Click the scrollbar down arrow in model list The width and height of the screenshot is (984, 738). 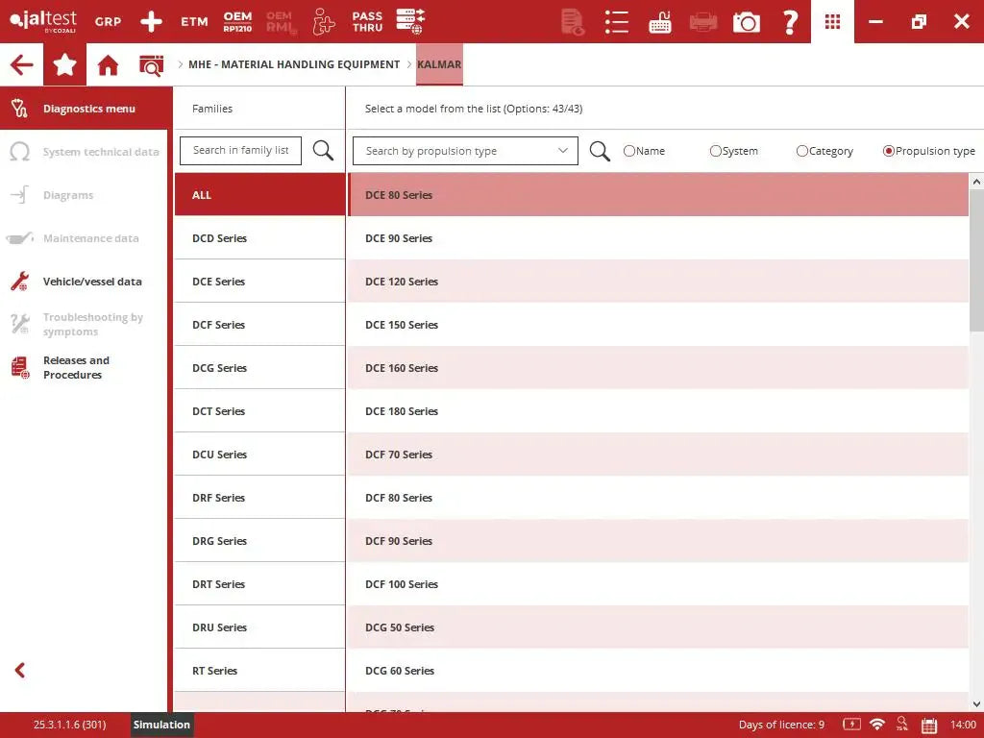point(976,703)
